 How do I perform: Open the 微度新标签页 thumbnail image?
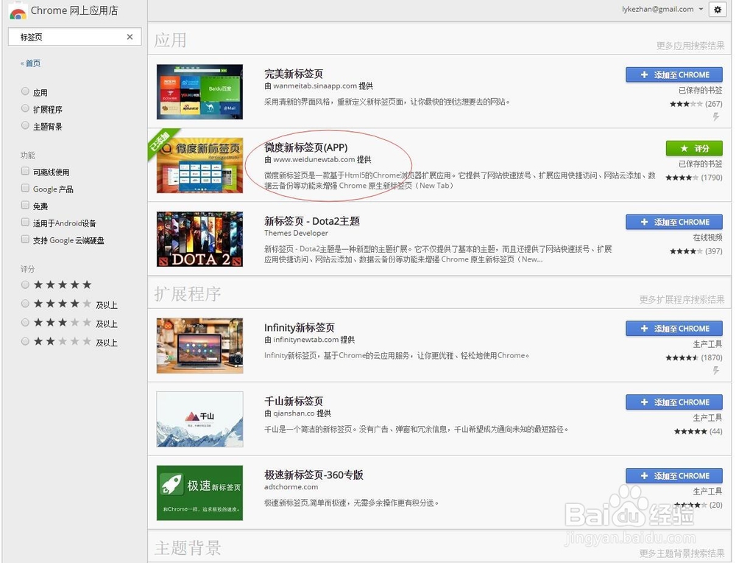coord(200,165)
